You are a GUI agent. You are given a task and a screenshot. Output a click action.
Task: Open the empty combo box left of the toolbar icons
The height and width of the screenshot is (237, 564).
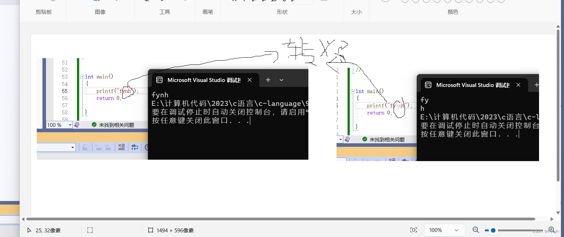tap(56, 147)
